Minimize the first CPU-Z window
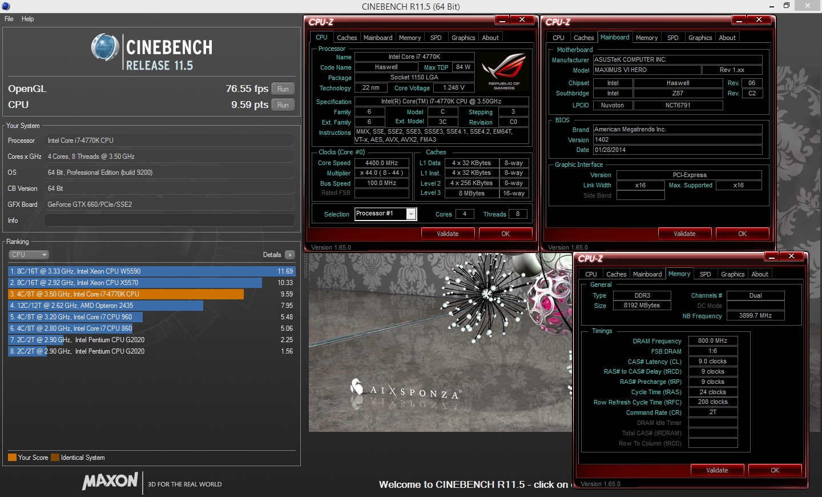Screen dimensions: 822x497 pos(502,20)
